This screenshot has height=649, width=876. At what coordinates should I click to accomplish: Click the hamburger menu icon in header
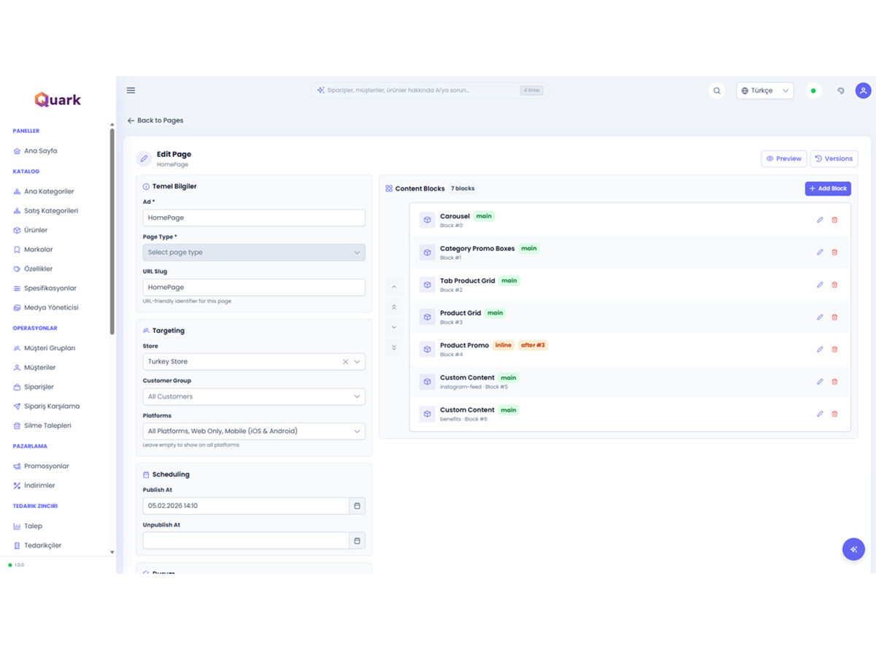click(x=131, y=91)
